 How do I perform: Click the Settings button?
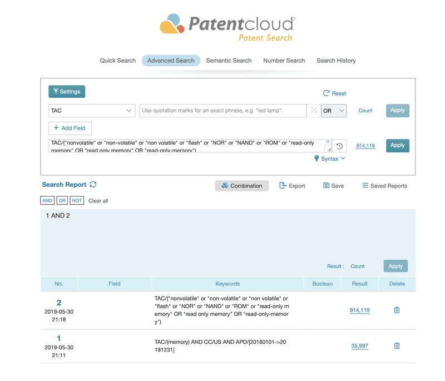pyautogui.click(x=67, y=92)
